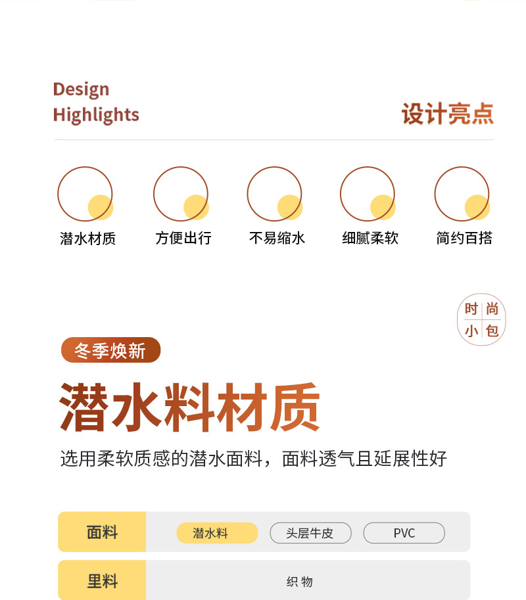This screenshot has height=600, width=526.
Task: Click the 里料 row label
Action: [102, 581]
